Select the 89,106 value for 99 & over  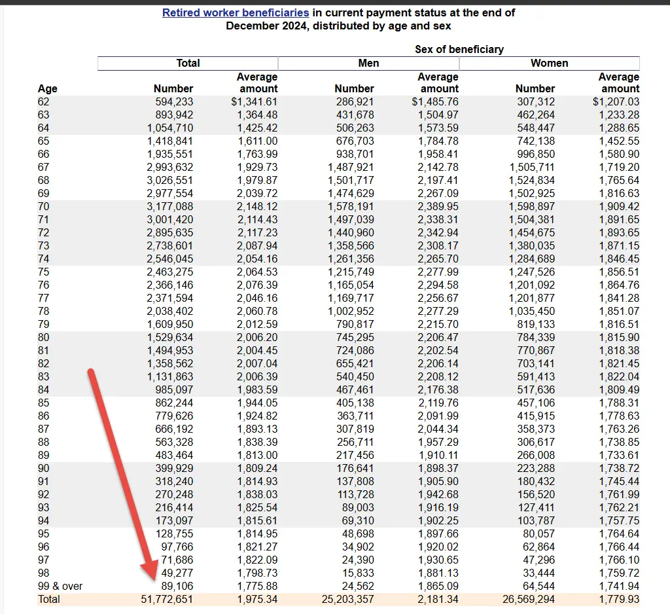coord(174,586)
